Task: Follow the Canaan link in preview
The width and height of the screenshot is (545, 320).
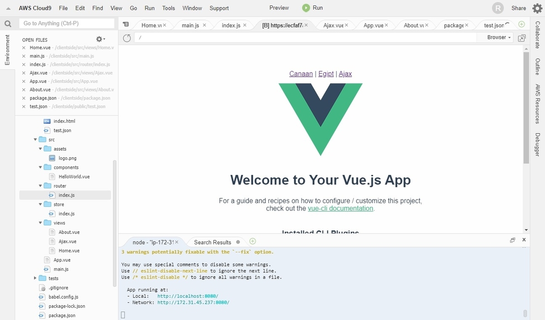Action: click(x=301, y=74)
